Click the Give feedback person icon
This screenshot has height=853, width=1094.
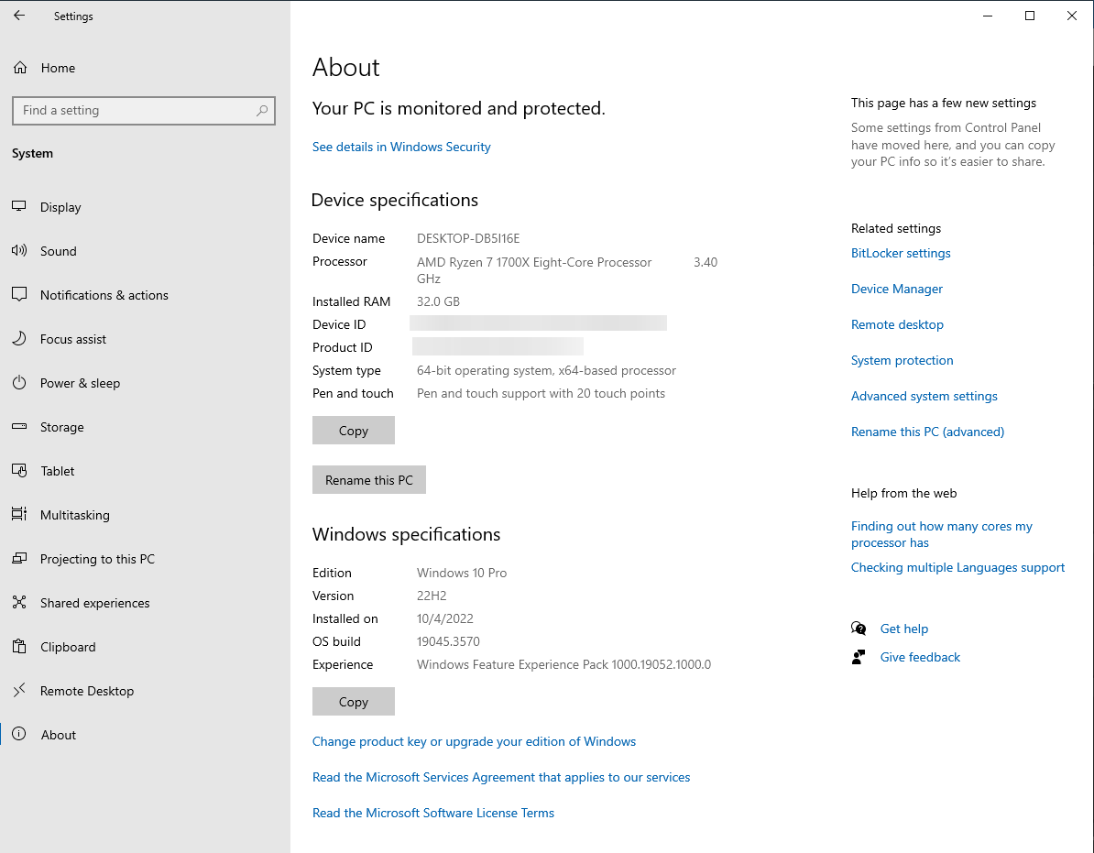[859, 657]
